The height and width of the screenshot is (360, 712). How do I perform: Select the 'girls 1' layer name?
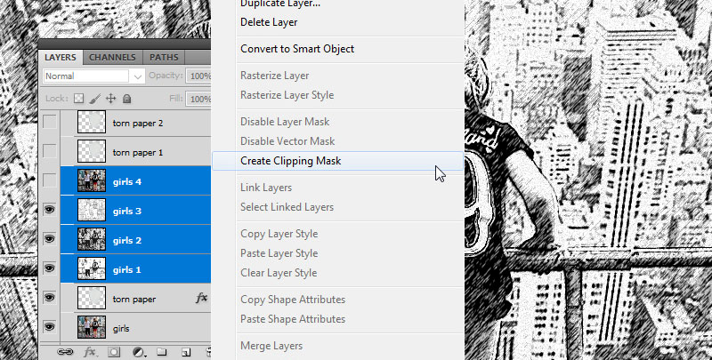click(127, 269)
